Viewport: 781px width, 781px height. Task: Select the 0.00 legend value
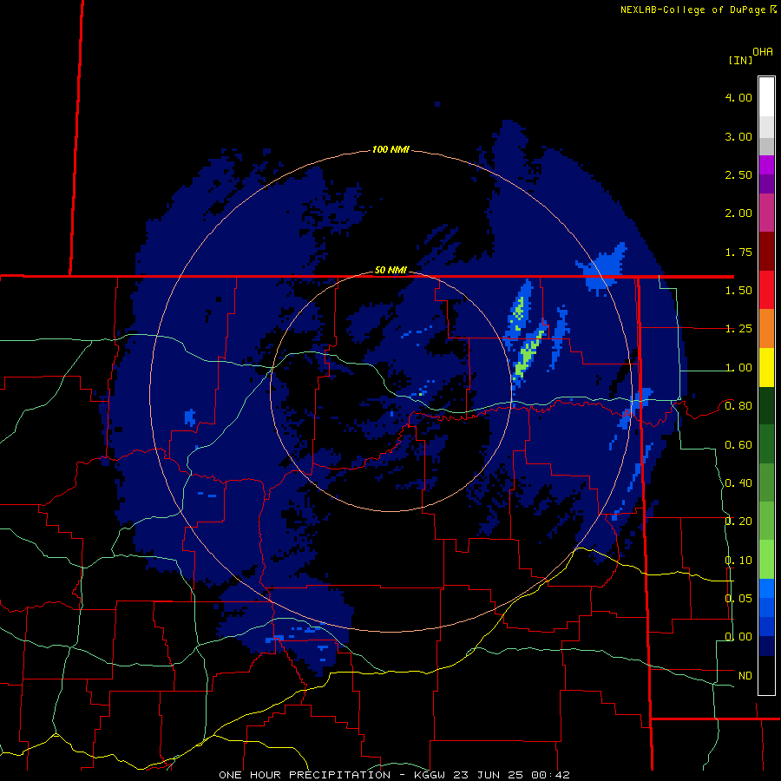(738, 637)
